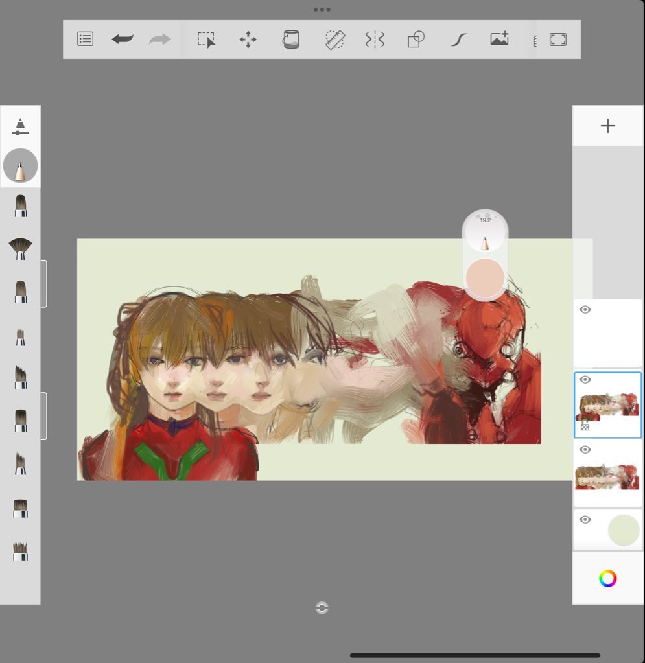
Task: Toggle visibility of the selected painting layer
Action: pyautogui.click(x=585, y=380)
